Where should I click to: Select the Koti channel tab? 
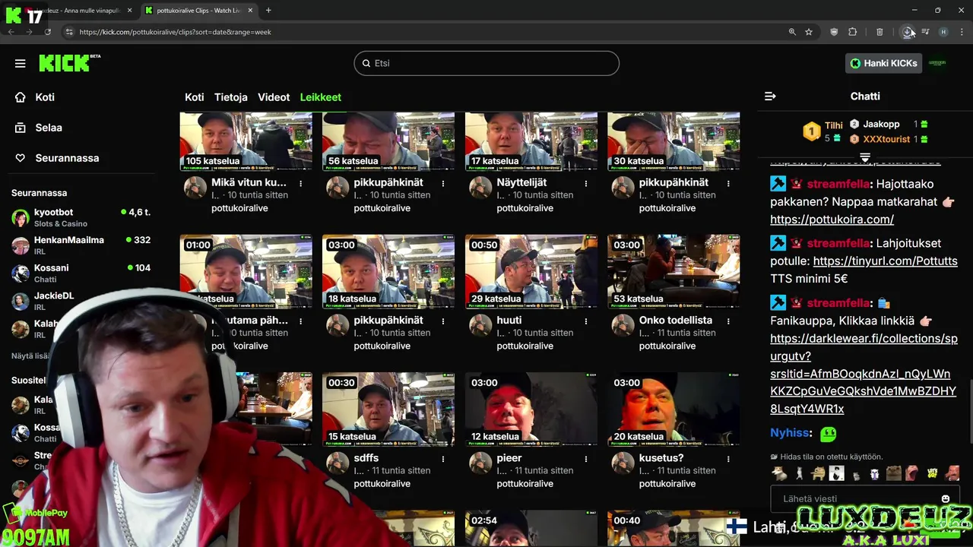pos(195,97)
